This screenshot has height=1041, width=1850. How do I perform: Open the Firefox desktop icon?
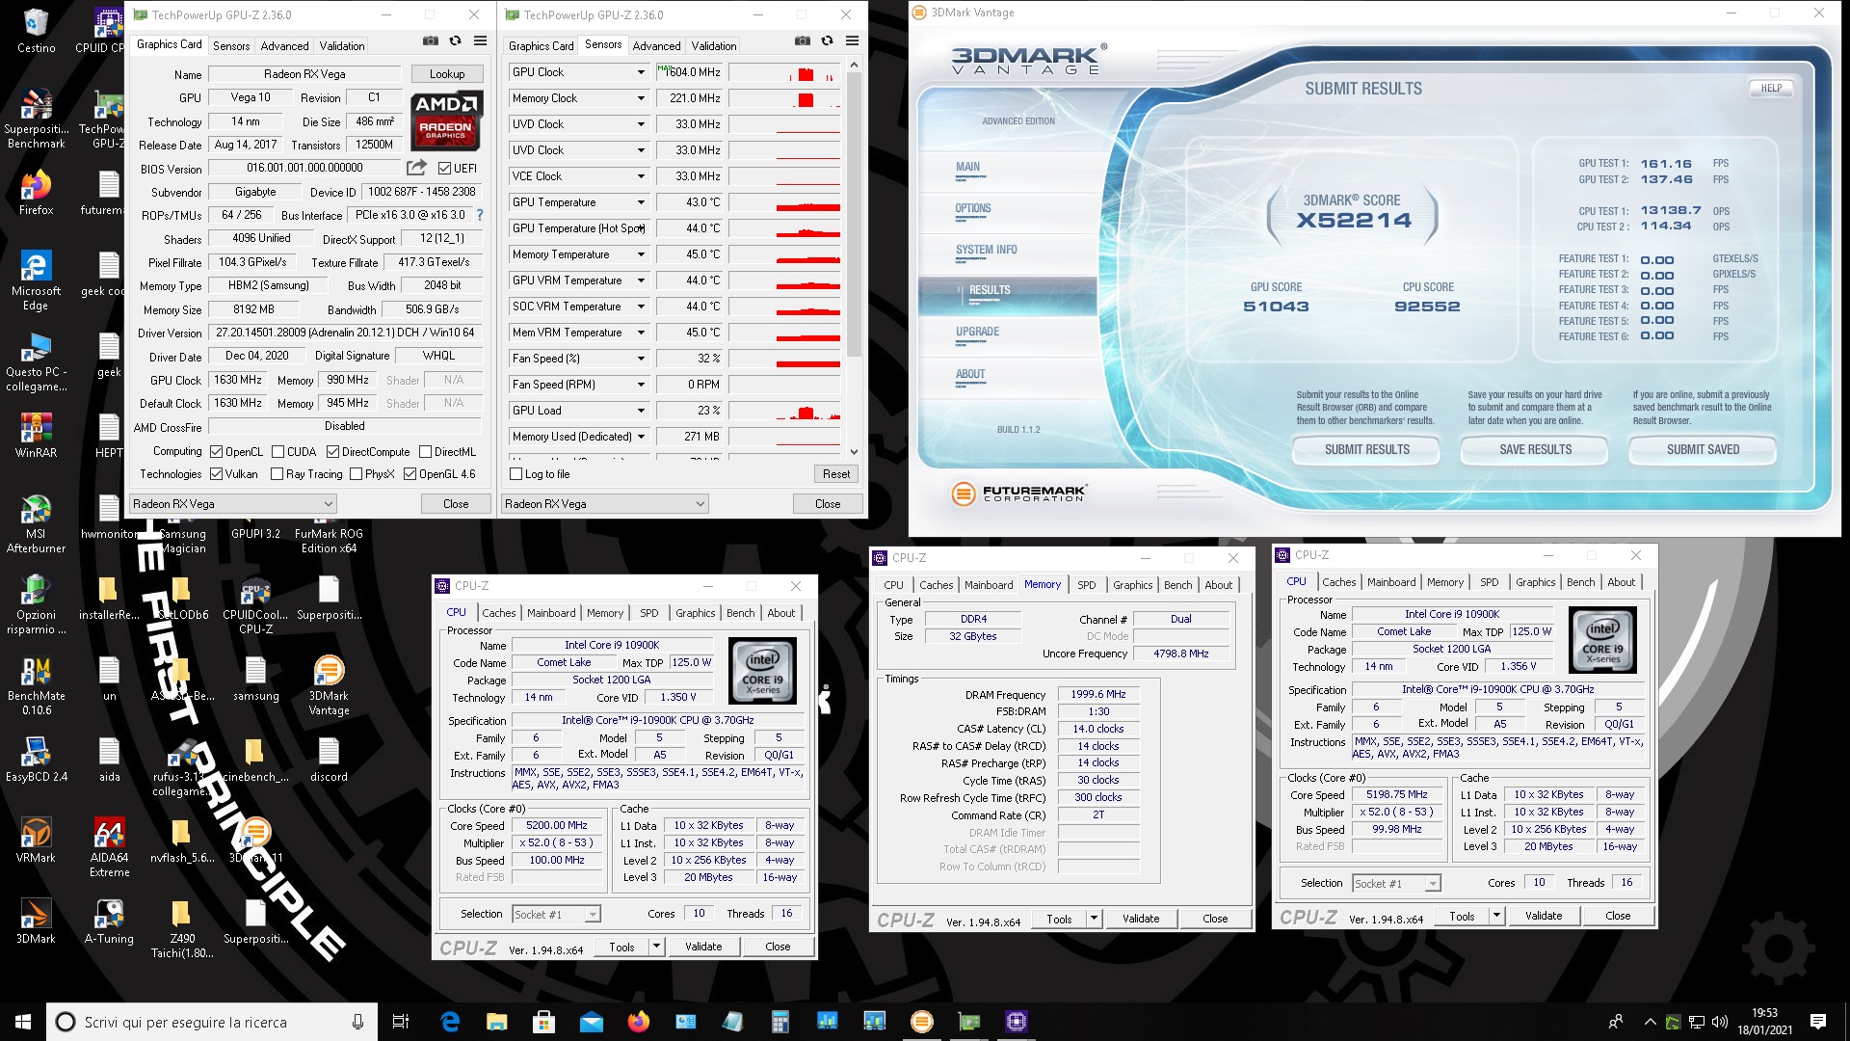[x=36, y=193]
